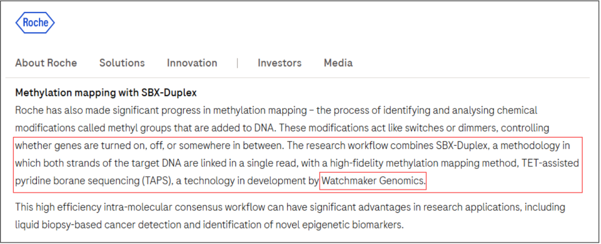Screen dimensions: 601x244
Task: Open the Media navigation item
Action: point(338,63)
